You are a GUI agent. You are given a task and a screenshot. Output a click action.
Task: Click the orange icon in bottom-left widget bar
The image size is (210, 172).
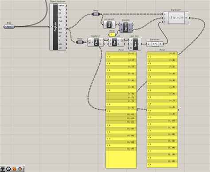coord(14,169)
